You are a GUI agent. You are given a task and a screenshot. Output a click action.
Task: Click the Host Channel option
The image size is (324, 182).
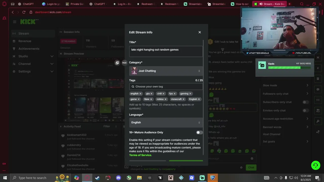[x=271, y=134]
